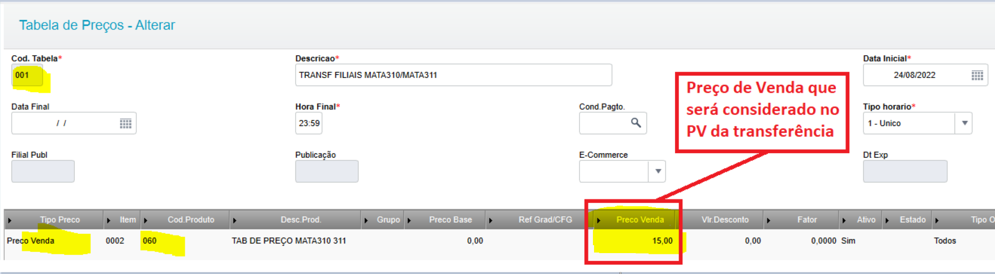Select the Estado cell Todos
Image resolution: width=995 pixels, height=274 pixels.
(945, 241)
